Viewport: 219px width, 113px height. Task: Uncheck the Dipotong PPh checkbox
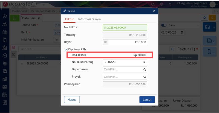click(66, 49)
